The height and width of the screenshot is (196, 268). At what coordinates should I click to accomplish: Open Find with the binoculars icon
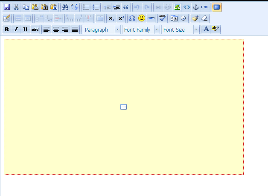coord(65,7)
